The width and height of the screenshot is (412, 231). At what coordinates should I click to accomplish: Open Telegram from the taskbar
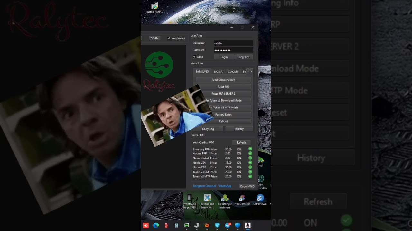tap(228, 226)
